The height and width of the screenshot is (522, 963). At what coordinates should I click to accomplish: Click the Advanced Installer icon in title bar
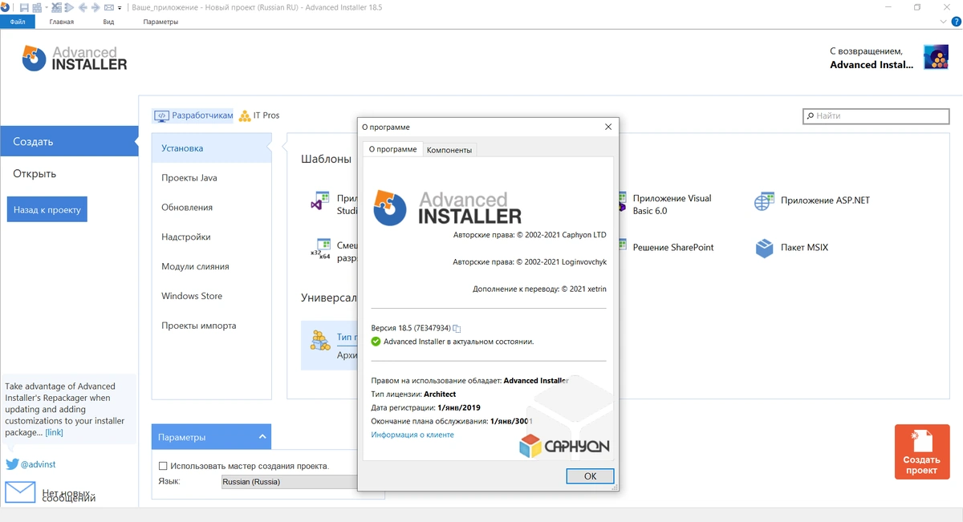(x=6, y=7)
